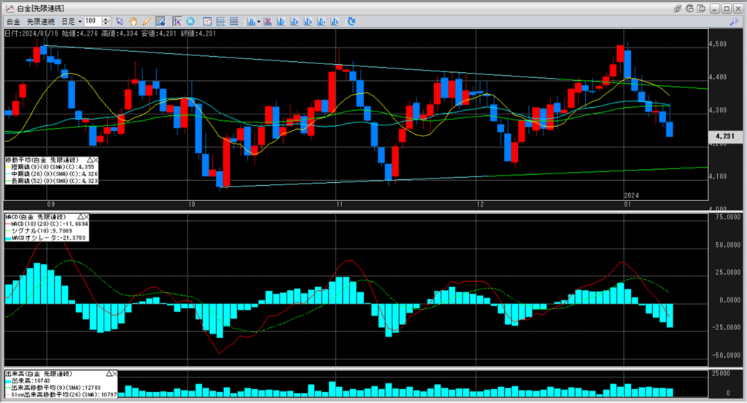Click the add indicator bar chart icon
The image size is (747, 403).
(251, 21)
